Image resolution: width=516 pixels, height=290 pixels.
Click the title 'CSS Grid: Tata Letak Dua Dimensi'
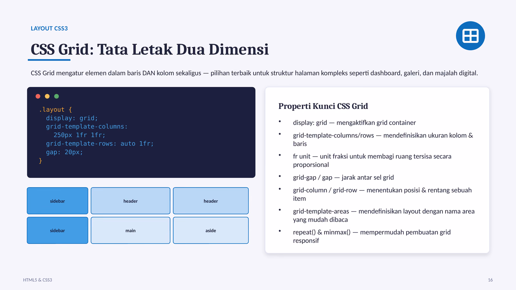(150, 49)
